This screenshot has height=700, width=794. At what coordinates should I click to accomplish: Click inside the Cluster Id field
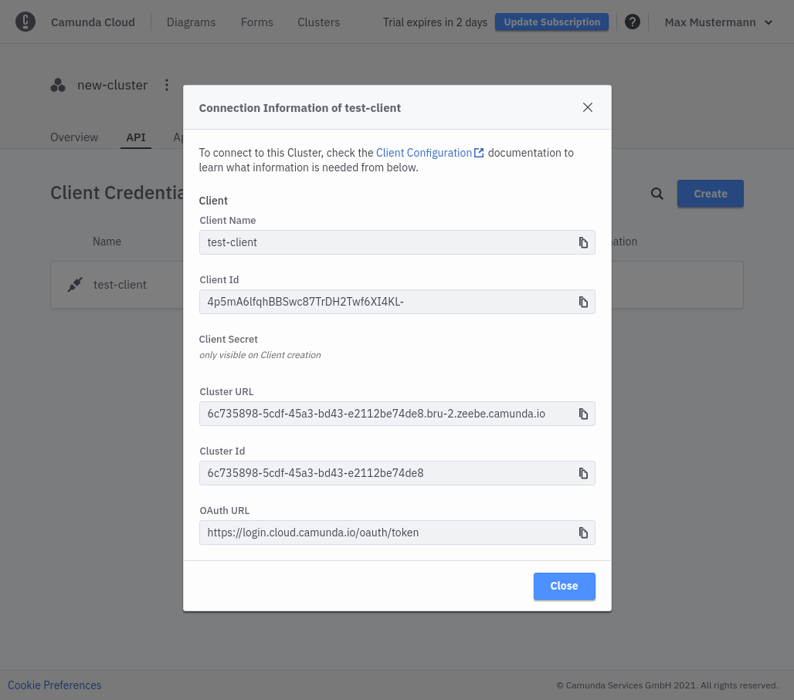click(x=386, y=473)
